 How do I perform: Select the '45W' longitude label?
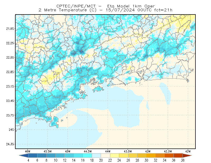pyautogui.click(x=68, y=151)
